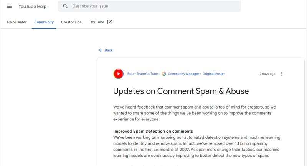This screenshot has width=307, height=166.
Task: Select the Community tab
Action: pyautogui.click(x=44, y=22)
